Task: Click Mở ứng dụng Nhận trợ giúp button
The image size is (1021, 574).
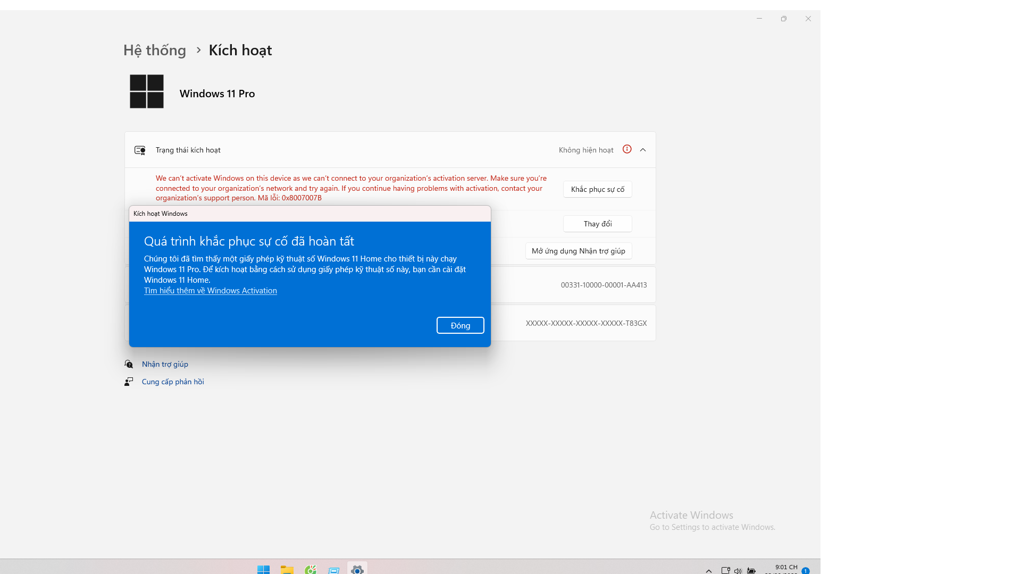Action: [578, 251]
